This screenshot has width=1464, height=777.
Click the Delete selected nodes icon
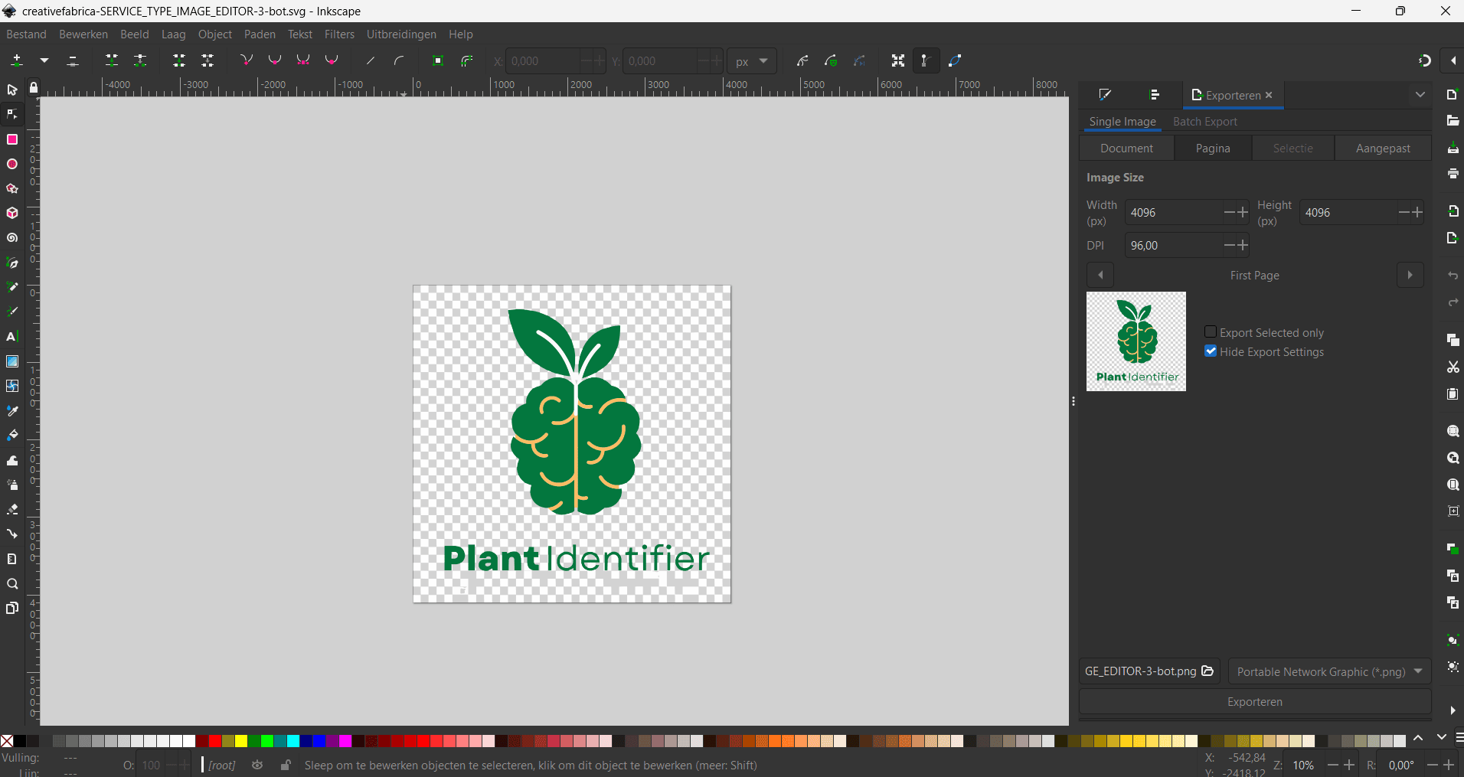point(73,60)
